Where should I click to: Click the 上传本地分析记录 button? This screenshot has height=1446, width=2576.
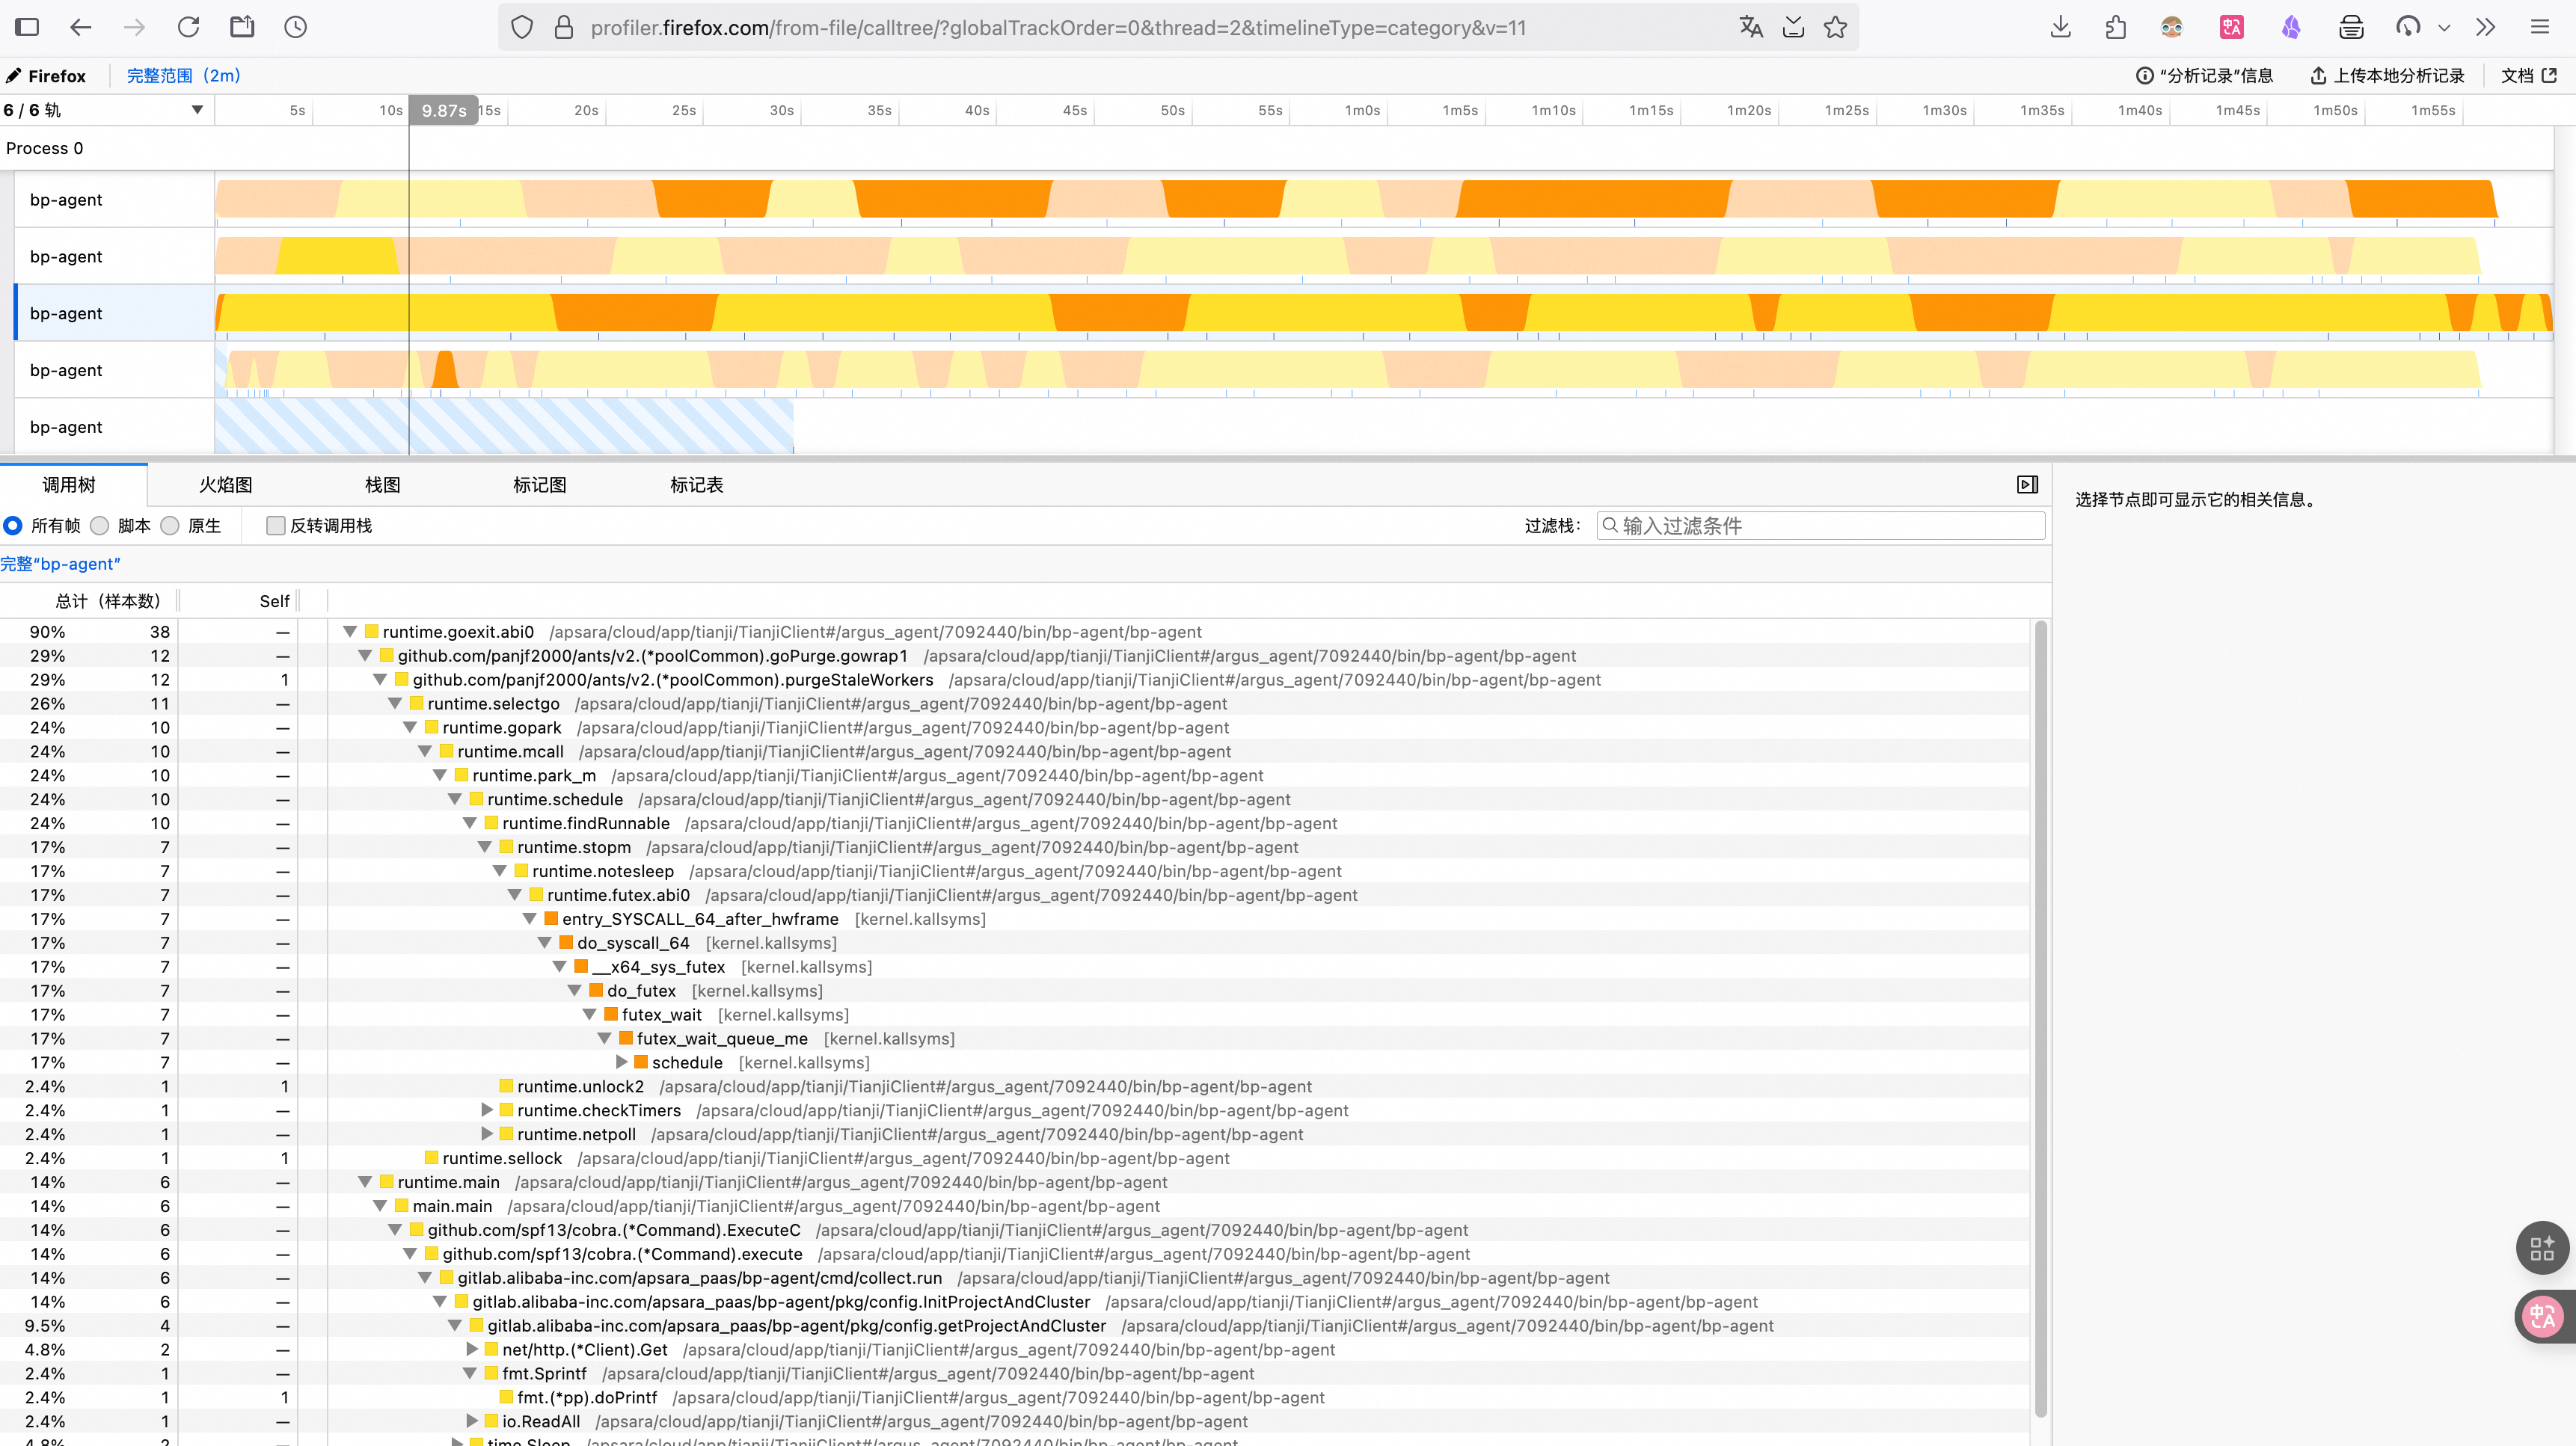(x=2387, y=76)
